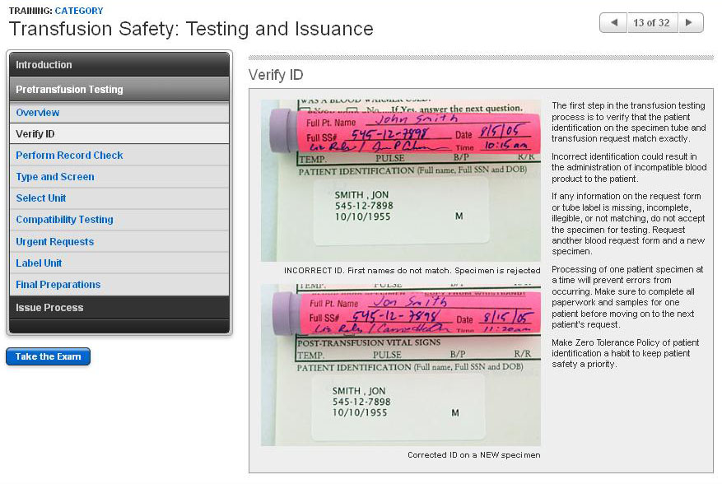Open the Select Unit topic
The image size is (722, 484).
[41, 198]
